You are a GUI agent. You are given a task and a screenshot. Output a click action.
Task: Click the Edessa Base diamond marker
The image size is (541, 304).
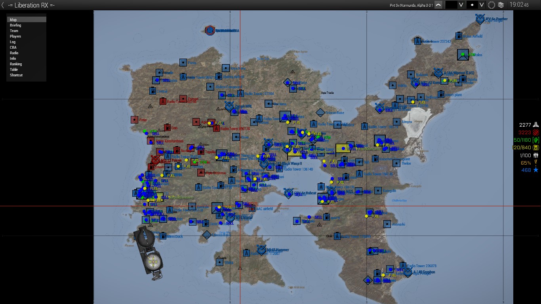pyautogui.click(x=207, y=235)
